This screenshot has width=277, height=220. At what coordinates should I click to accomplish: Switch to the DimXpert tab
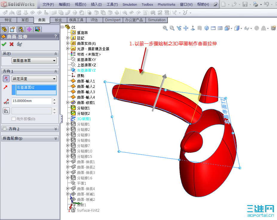point(113,20)
